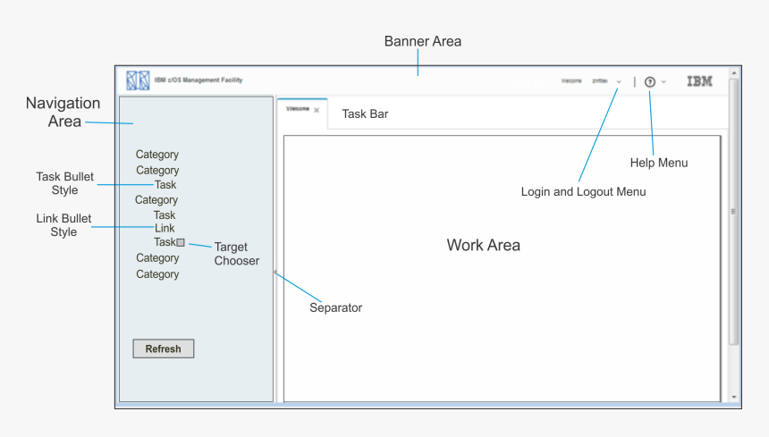The height and width of the screenshot is (437, 769).
Task: Select the Task with the target chooser
Action: [165, 242]
